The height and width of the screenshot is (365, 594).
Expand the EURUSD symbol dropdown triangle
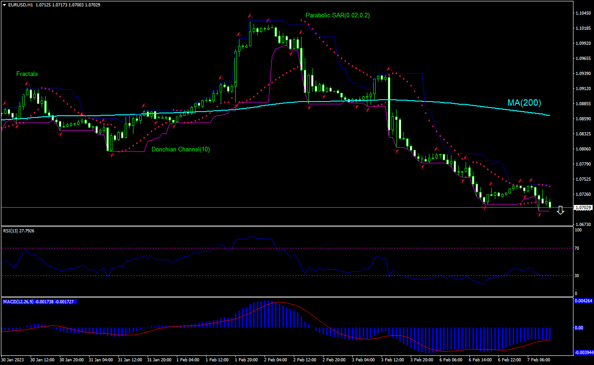coord(4,5)
